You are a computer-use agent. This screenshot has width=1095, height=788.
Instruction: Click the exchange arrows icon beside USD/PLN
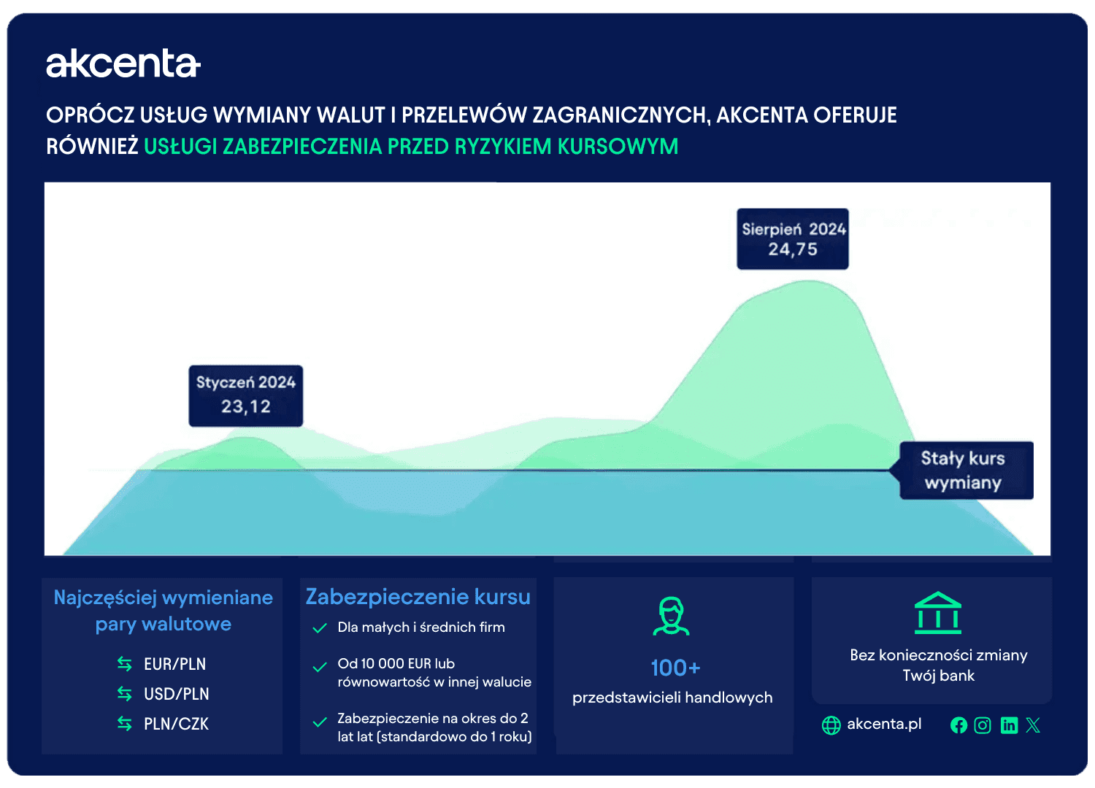click(x=125, y=694)
